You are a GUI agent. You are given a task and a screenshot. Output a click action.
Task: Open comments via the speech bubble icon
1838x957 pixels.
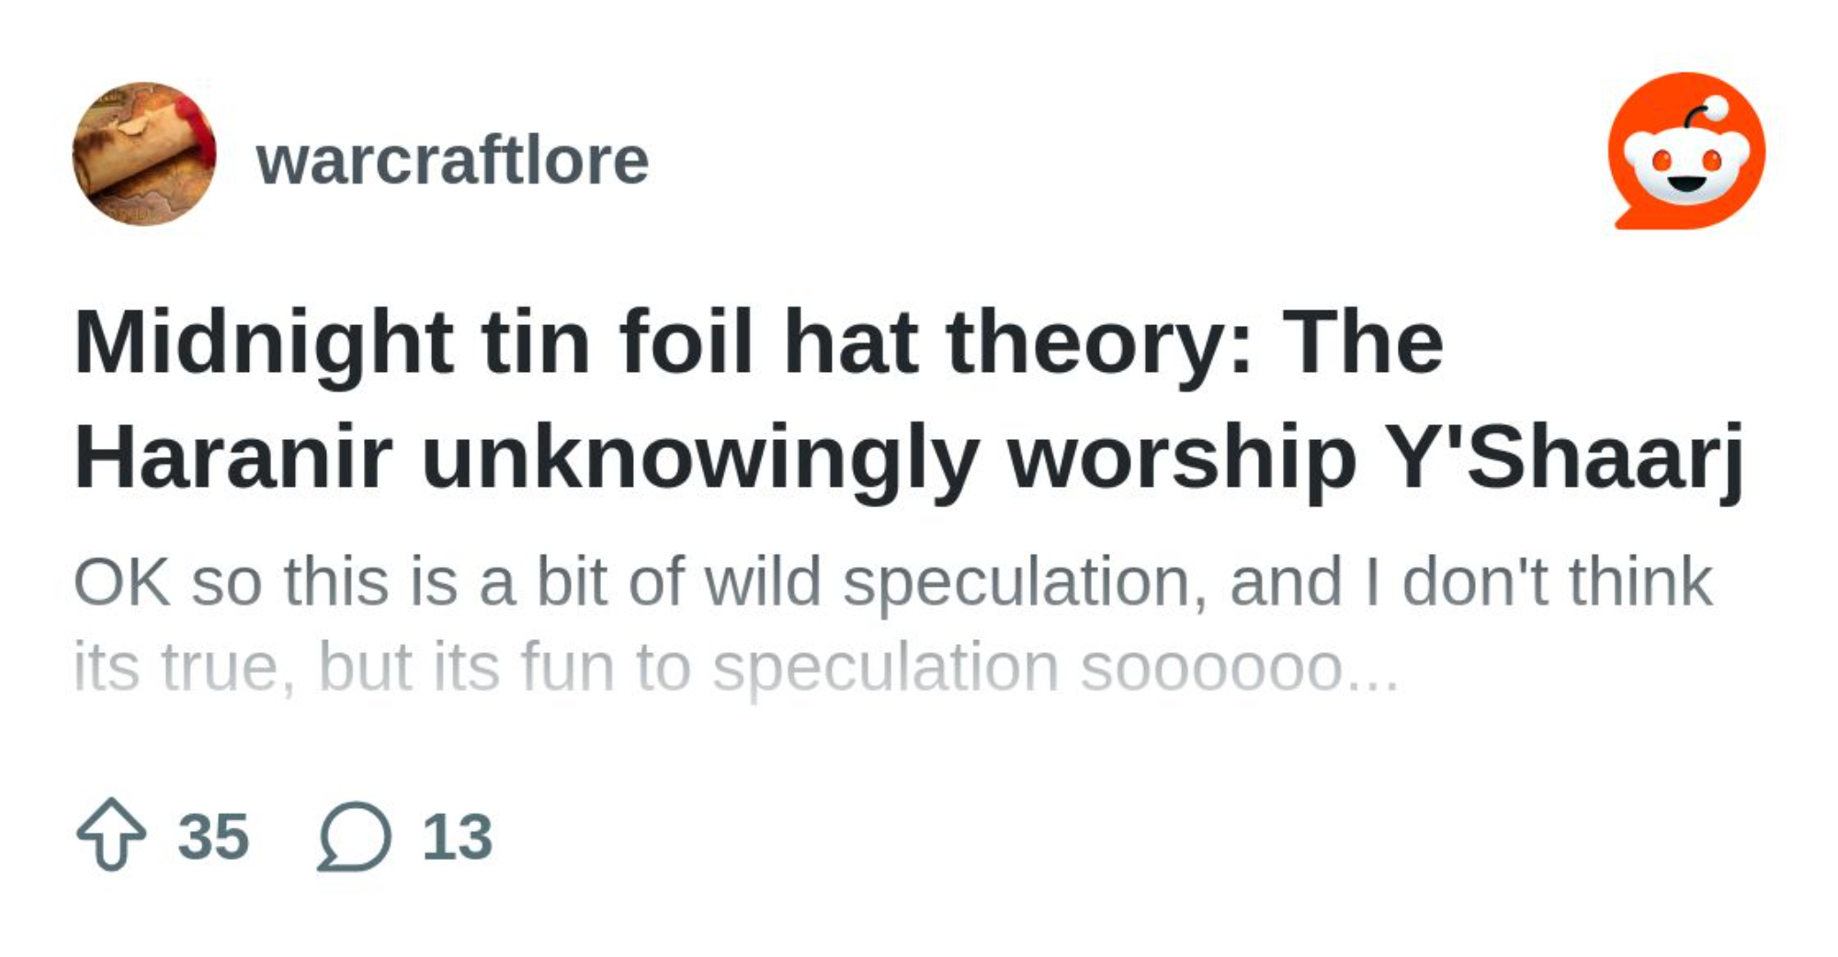(355, 836)
